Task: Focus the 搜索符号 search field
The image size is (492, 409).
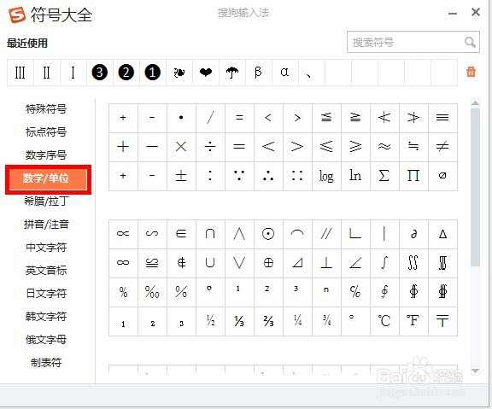Action: point(413,42)
